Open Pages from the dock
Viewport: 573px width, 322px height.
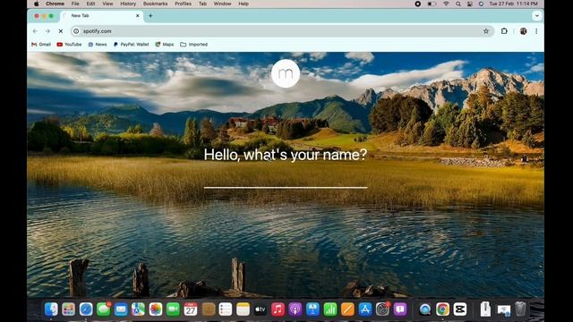pos(347,309)
